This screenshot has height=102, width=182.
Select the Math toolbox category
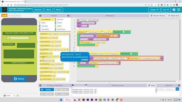click(59, 26)
